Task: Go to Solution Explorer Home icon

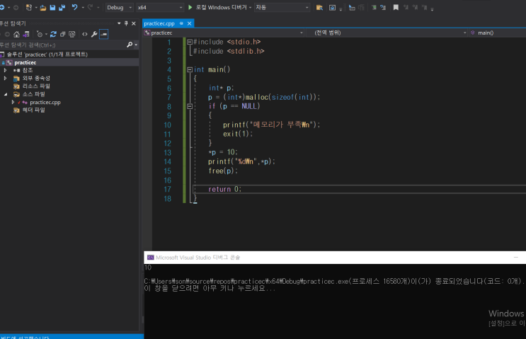Action: [x=16, y=34]
